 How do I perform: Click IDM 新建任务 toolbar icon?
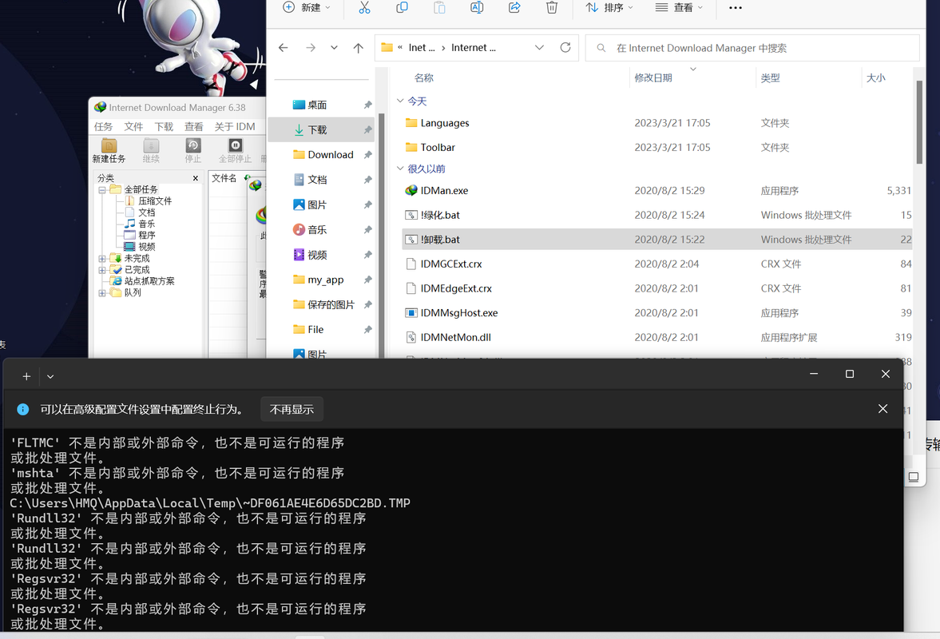click(109, 150)
